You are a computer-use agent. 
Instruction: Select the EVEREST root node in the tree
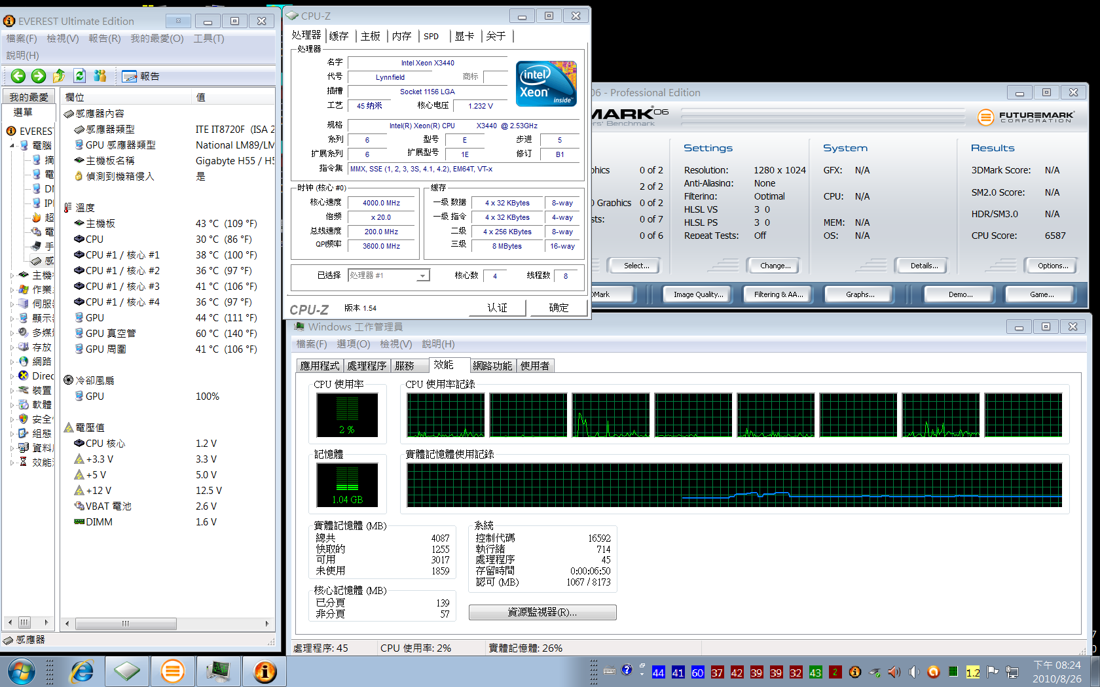[x=30, y=131]
